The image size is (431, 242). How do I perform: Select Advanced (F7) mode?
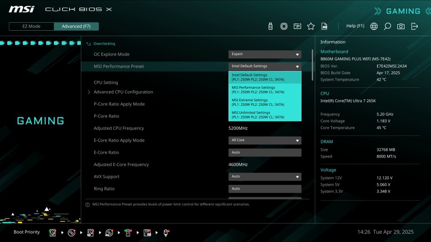pos(76,26)
